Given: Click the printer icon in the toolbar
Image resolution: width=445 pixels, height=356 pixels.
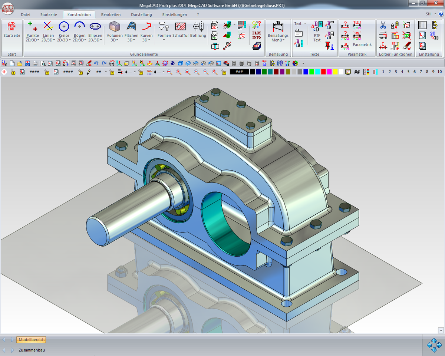Looking at the screenshot, I should click(35, 63).
